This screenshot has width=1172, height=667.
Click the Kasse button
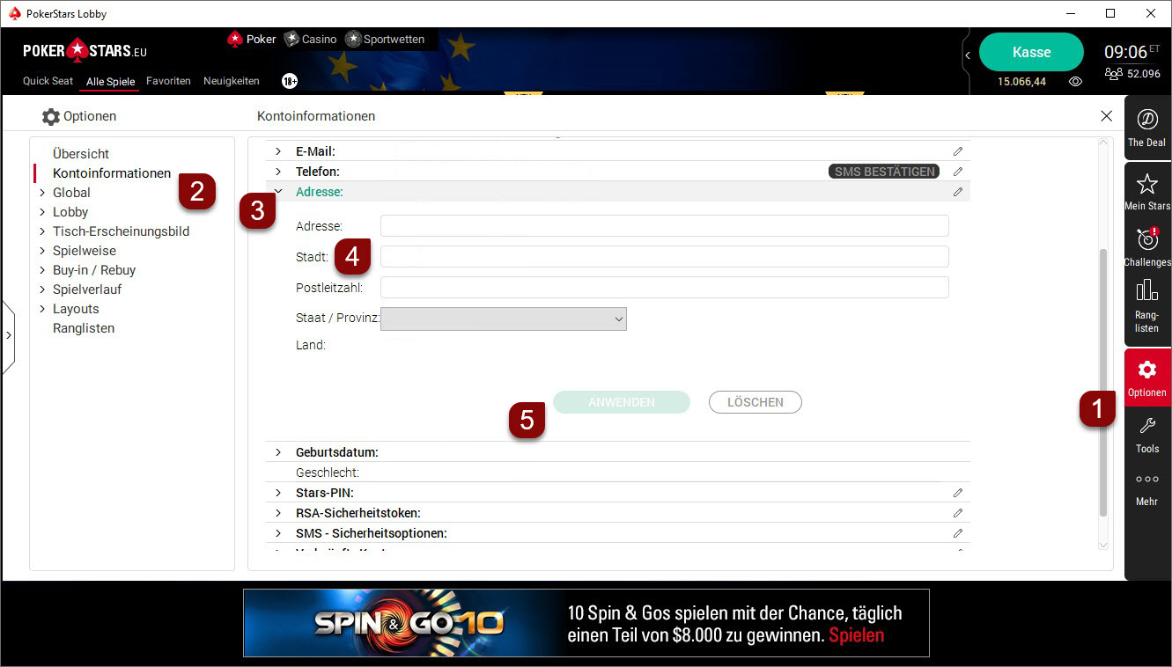[1031, 52]
